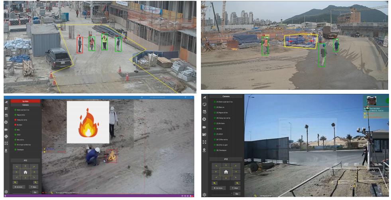The image size is (391, 200).
Task: Click fullscreen expand icon in fire-detection window sidebar
Action: coord(6,143)
